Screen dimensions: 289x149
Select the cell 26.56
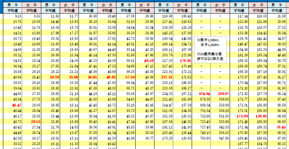coord(93,16)
